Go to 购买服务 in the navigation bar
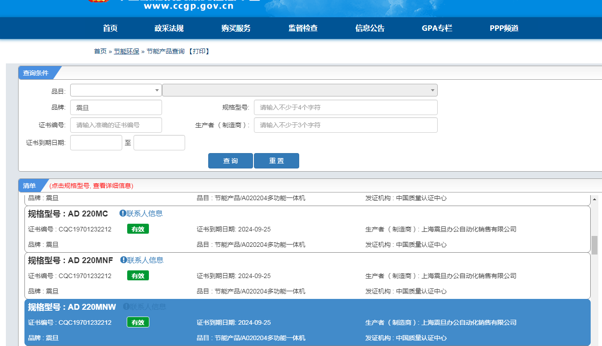The width and height of the screenshot is (602, 346). coord(236,28)
